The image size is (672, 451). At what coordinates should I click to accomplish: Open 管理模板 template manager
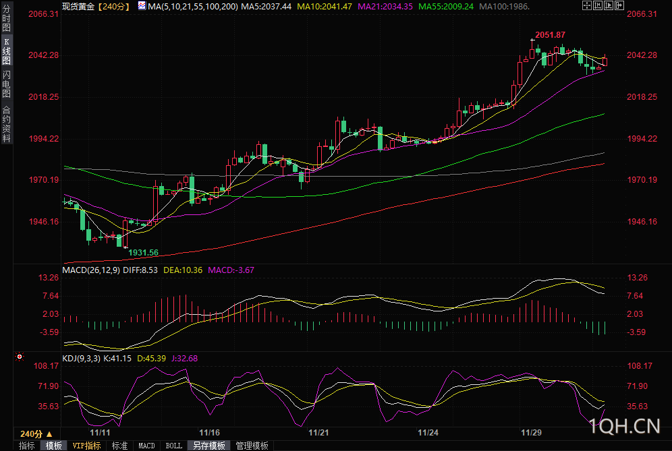tap(251, 446)
